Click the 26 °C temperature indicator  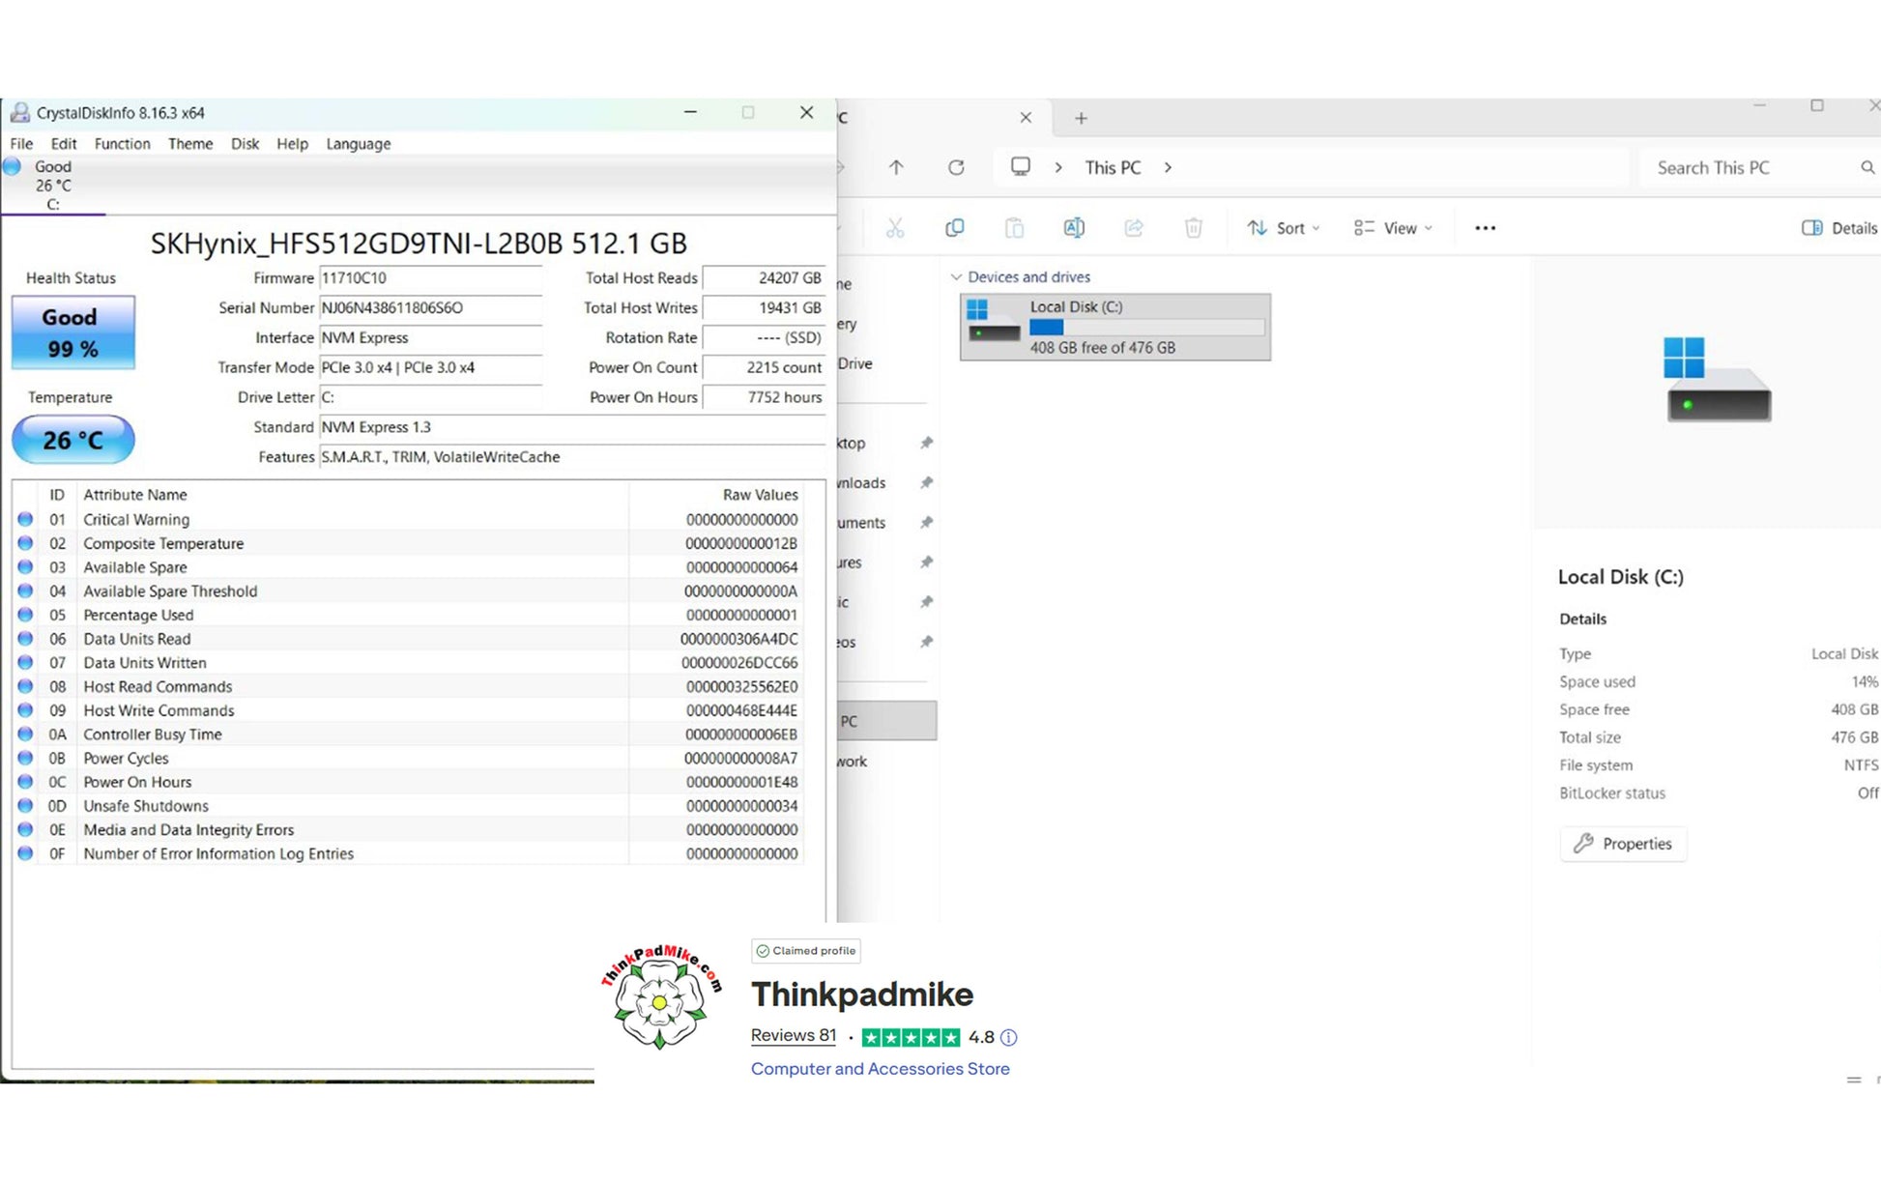[x=72, y=440]
